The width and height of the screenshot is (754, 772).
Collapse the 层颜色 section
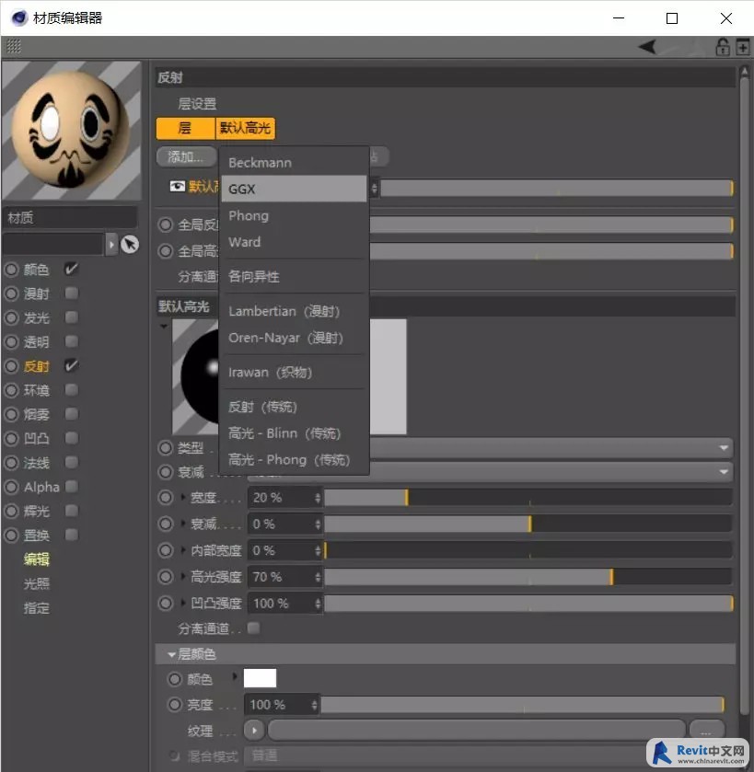click(x=171, y=654)
